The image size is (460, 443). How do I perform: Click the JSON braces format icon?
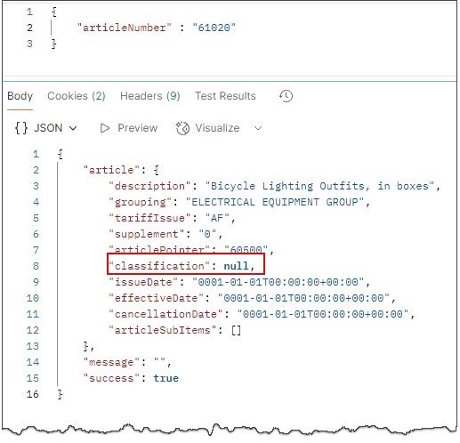[21, 128]
